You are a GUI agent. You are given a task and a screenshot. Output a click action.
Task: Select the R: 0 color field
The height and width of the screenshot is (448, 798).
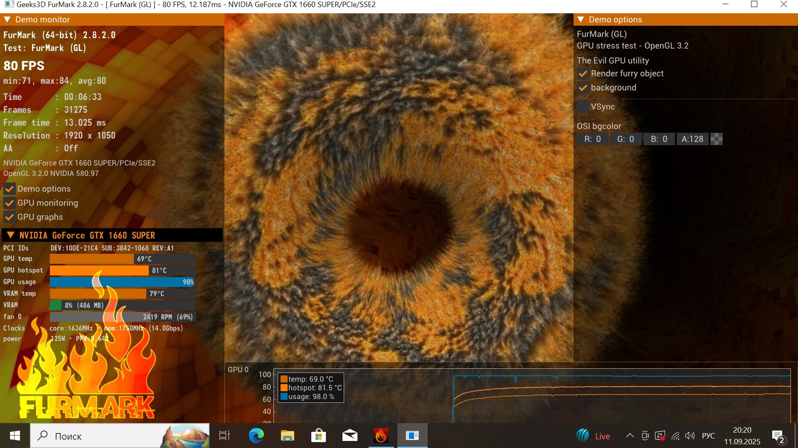[592, 139]
